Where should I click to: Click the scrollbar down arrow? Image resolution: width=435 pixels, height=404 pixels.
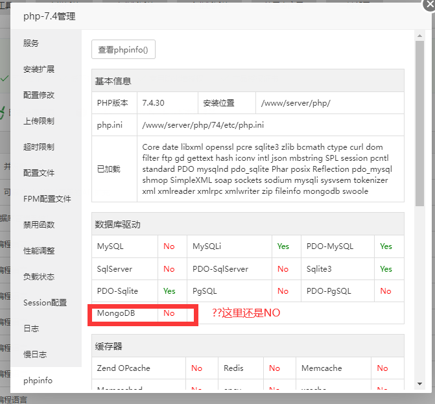click(419, 384)
